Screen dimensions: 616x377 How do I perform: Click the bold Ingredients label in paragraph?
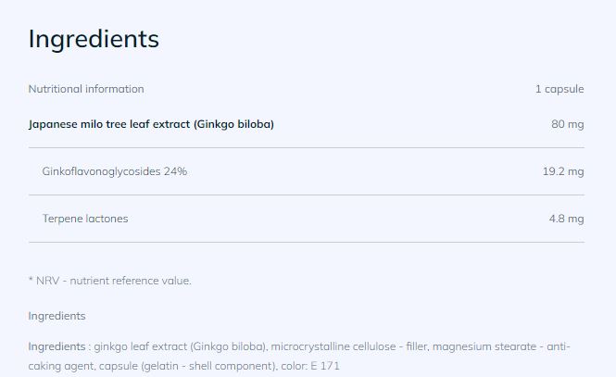tap(57, 346)
